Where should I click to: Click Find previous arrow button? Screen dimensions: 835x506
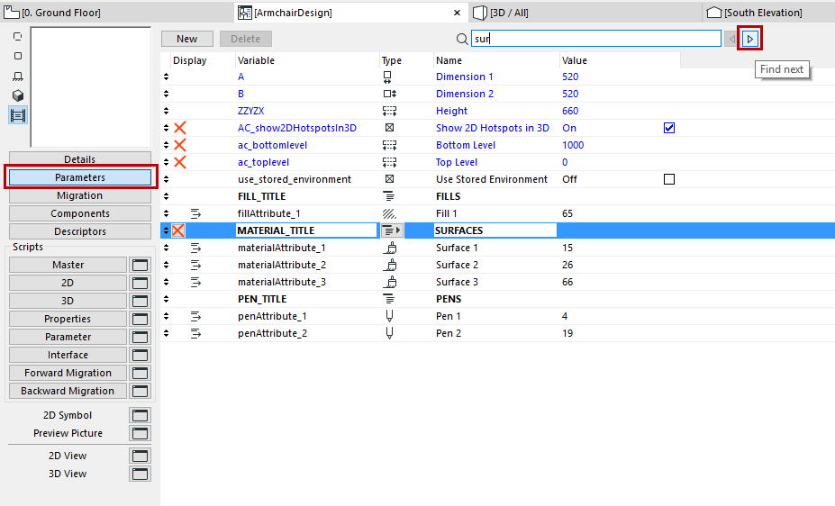(x=732, y=39)
